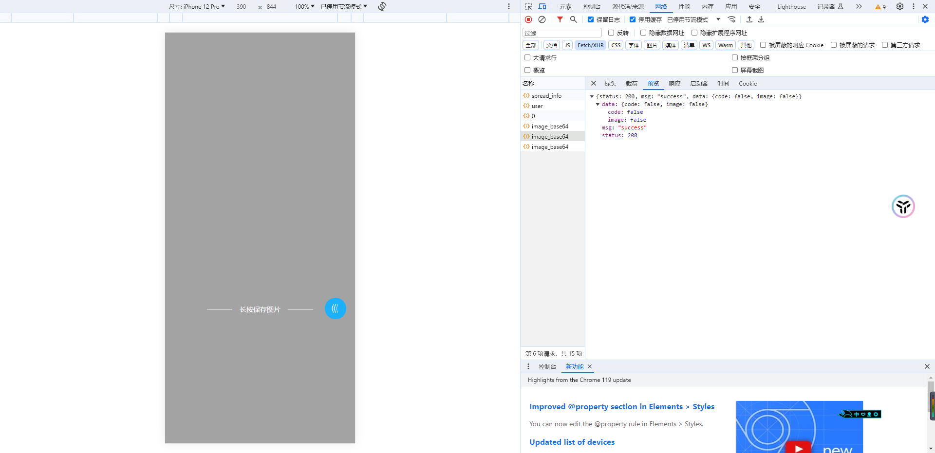The height and width of the screenshot is (453, 935).
Task: Open network throttling dropdown
Action: pyautogui.click(x=693, y=19)
